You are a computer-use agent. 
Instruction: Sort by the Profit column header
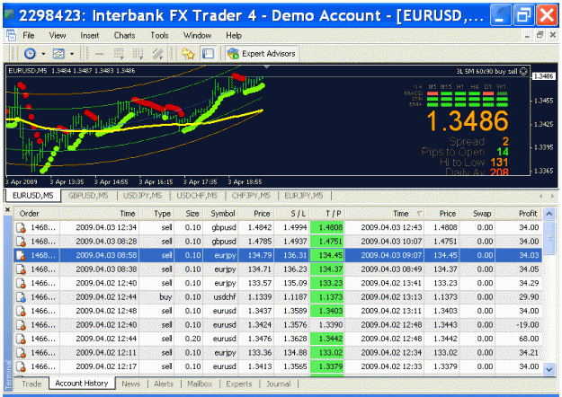[519, 214]
